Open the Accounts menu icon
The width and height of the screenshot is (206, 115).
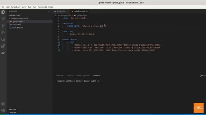pyautogui.click(x=3, y=104)
